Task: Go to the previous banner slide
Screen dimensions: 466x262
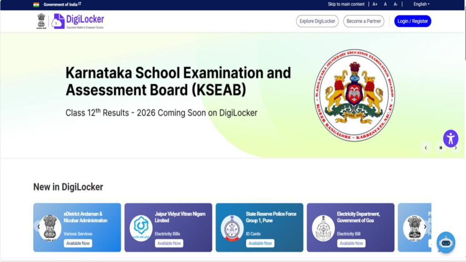Action: pyautogui.click(x=426, y=147)
